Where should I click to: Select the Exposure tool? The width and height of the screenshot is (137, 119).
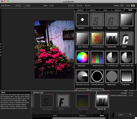pyautogui.click(x=82, y=19)
